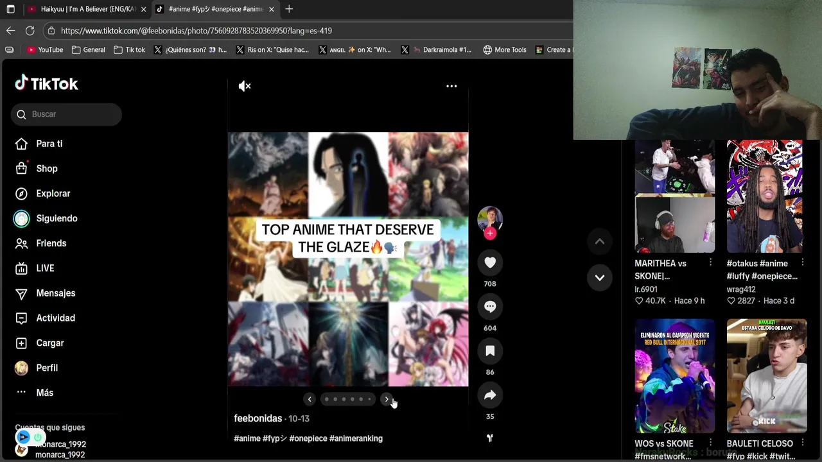Close the TikTok #anime tab
Image resolution: width=822 pixels, height=462 pixels.
click(x=271, y=9)
